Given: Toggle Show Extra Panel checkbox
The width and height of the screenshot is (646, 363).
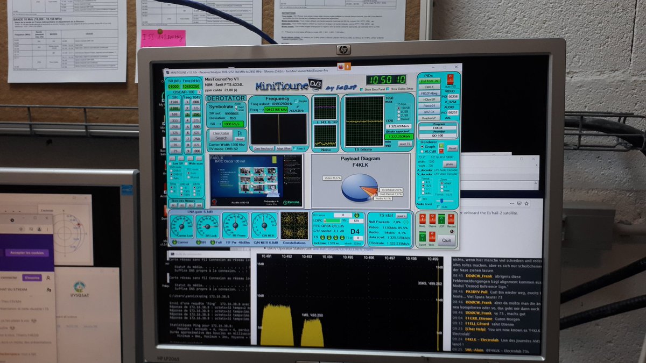Looking at the screenshot, I should pos(361,89).
